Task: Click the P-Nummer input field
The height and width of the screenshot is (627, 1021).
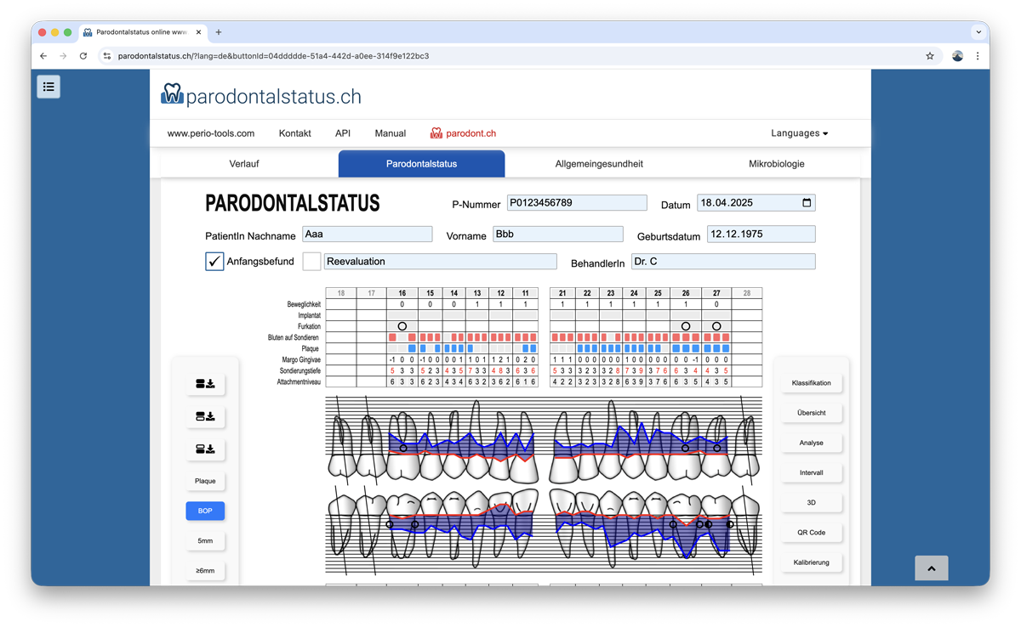Action: [577, 203]
